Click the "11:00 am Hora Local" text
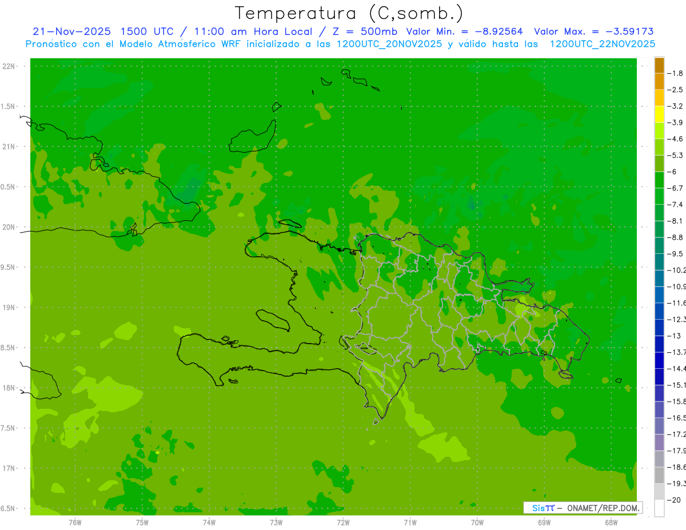This screenshot has width=686, height=530. click(254, 31)
